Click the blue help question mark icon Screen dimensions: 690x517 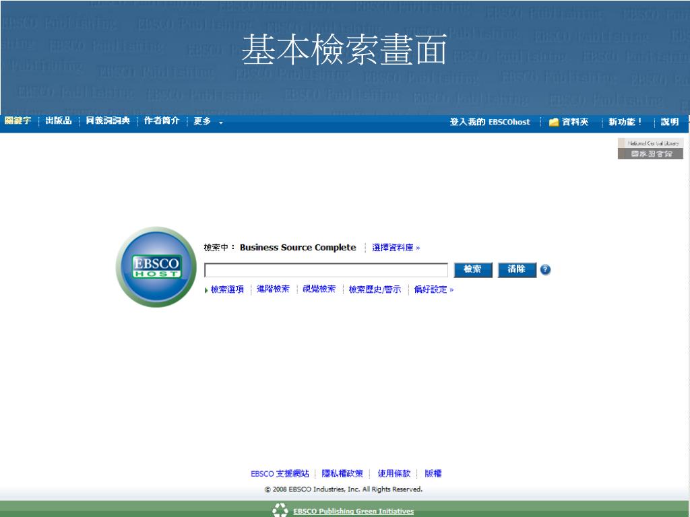tap(546, 270)
